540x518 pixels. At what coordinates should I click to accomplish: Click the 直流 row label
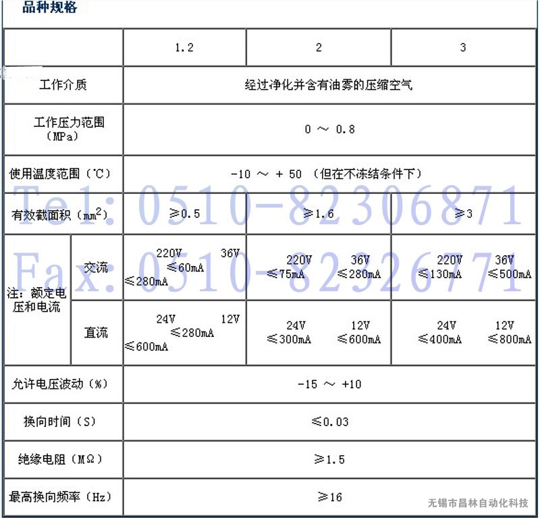96,332
